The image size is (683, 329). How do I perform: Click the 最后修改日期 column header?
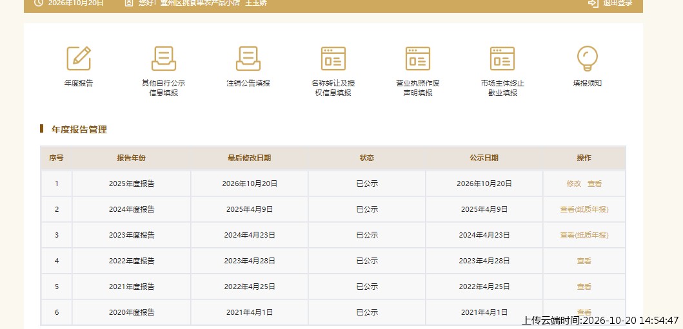249,158
